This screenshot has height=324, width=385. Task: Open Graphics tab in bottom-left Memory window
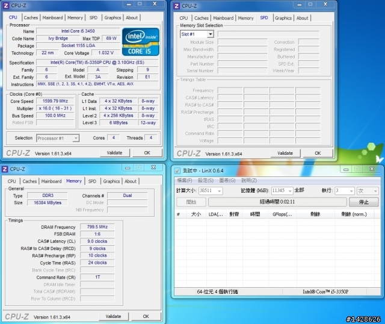coord(111,181)
